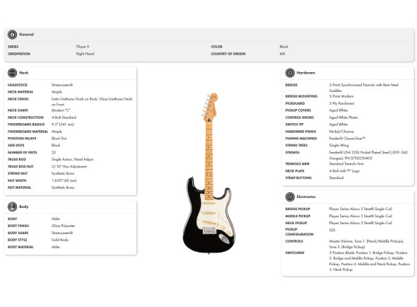Click the Neck section icon

12,73
